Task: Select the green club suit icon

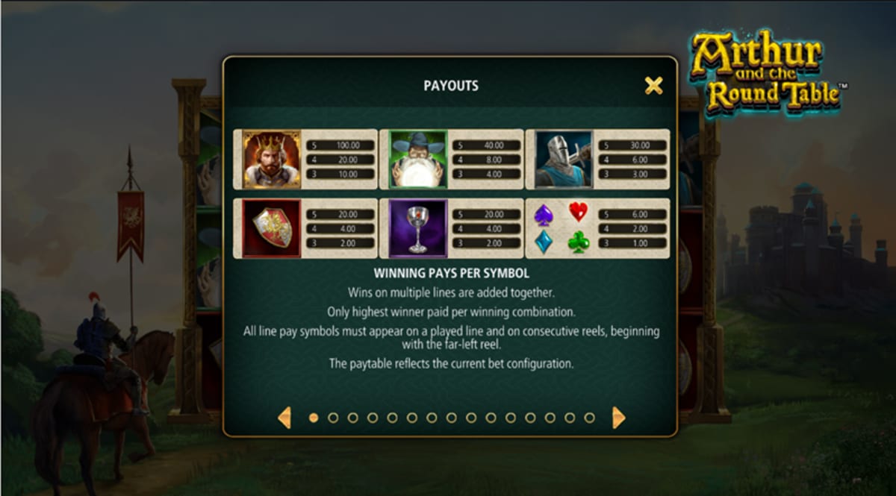Action: (x=579, y=242)
